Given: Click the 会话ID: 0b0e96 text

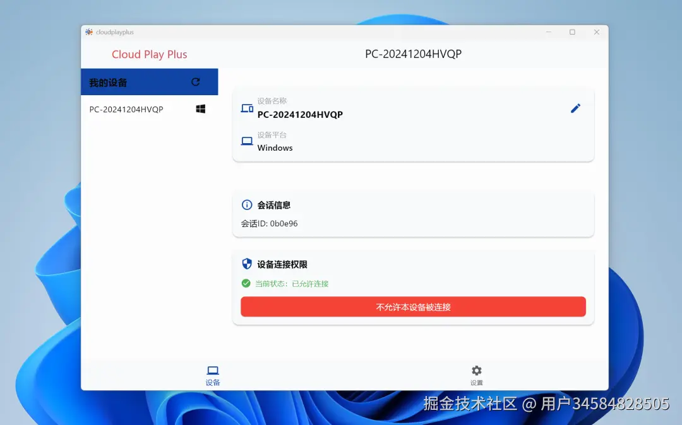Looking at the screenshot, I should pos(269,224).
